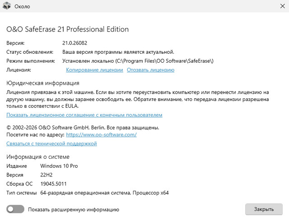Open the www.oo-software.com website link
Image resolution: width=289 pixels, height=221 pixels.
pos(101,134)
